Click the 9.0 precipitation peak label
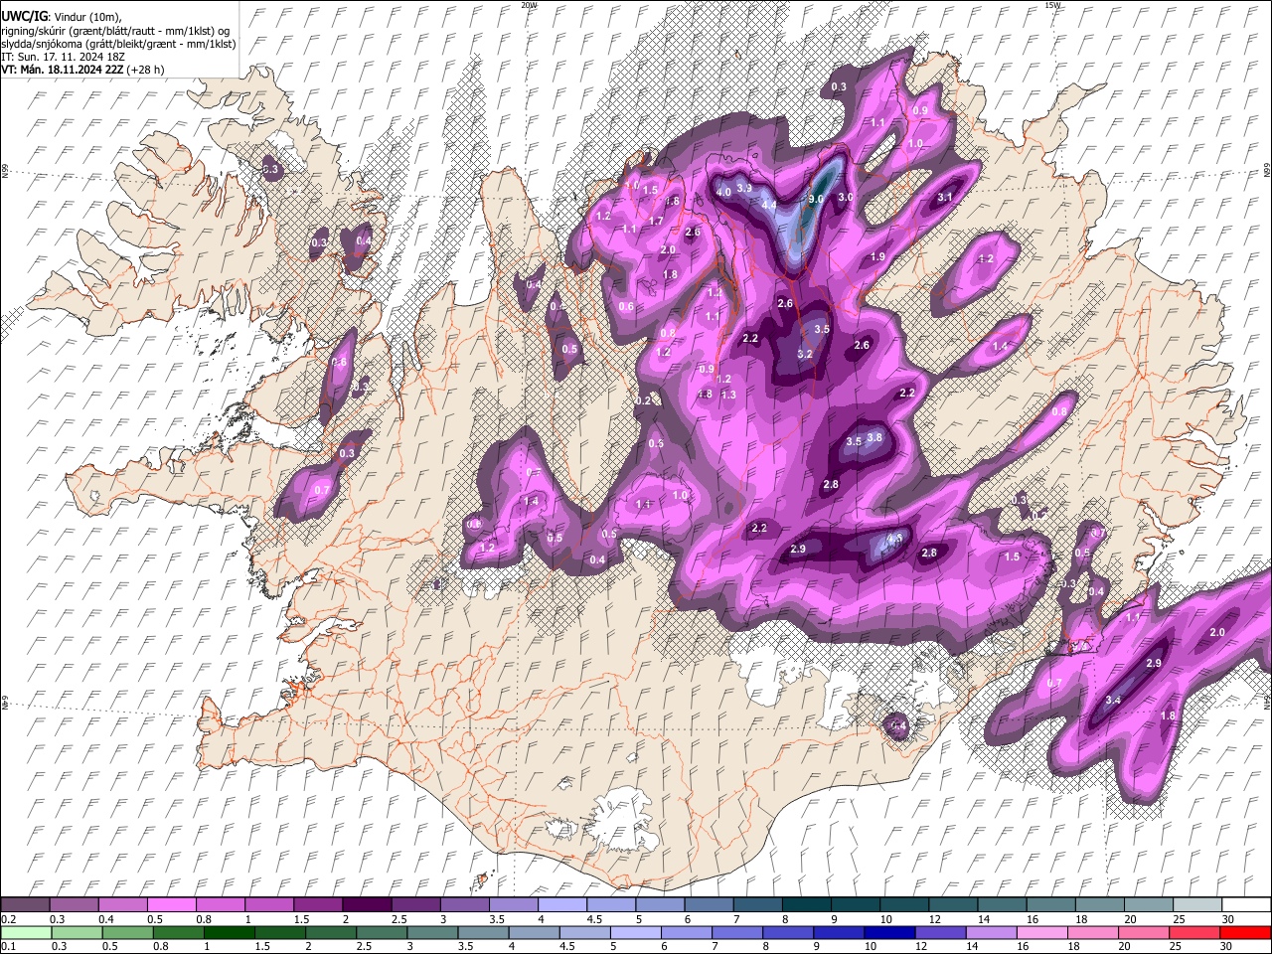Viewport: 1272px width, 954px height. coord(817,199)
